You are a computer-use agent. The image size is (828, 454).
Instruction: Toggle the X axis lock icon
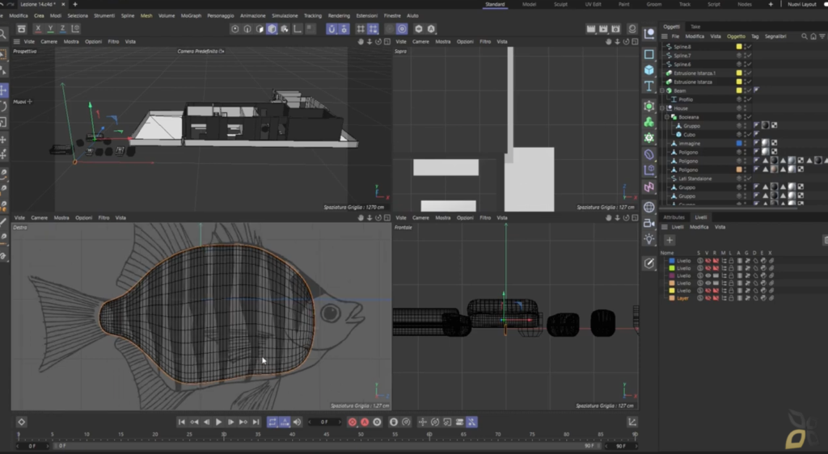pyautogui.click(x=38, y=28)
